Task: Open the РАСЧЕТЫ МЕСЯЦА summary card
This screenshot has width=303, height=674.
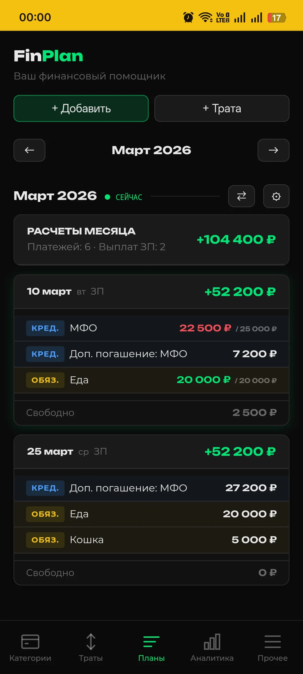Action: coord(151,240)
